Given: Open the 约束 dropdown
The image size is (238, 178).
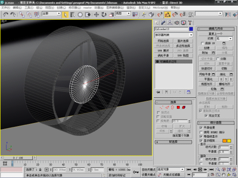Looking at the screenshot, I should tap(224, 39).
